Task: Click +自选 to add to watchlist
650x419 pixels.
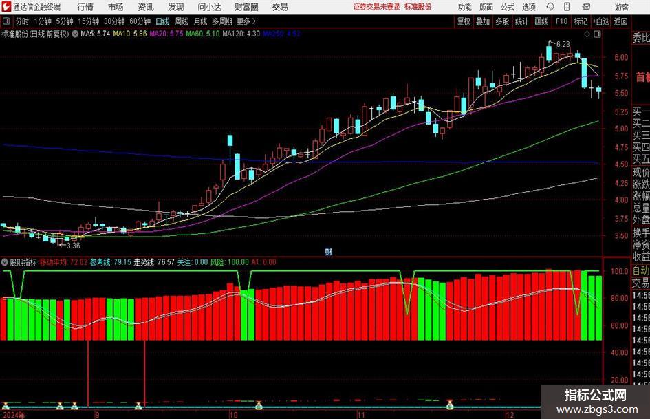Action: point(600,21)
